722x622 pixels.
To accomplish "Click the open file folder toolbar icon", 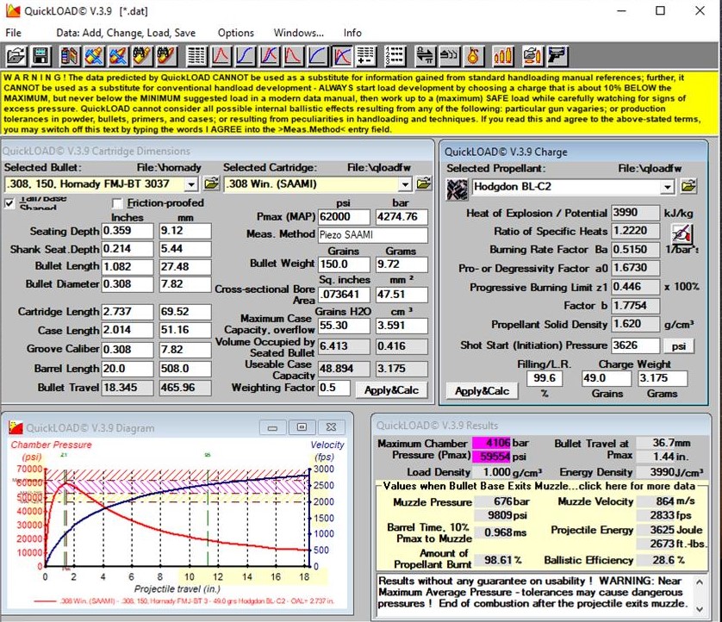I will tap(16, 56).
